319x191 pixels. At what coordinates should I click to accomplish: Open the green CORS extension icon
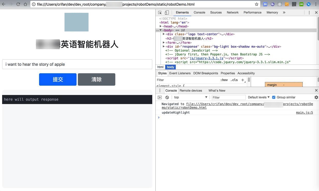click(301, 4)
